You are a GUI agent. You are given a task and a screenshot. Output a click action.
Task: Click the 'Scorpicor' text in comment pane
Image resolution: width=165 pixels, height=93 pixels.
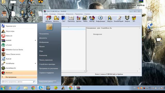pos(97,34)
